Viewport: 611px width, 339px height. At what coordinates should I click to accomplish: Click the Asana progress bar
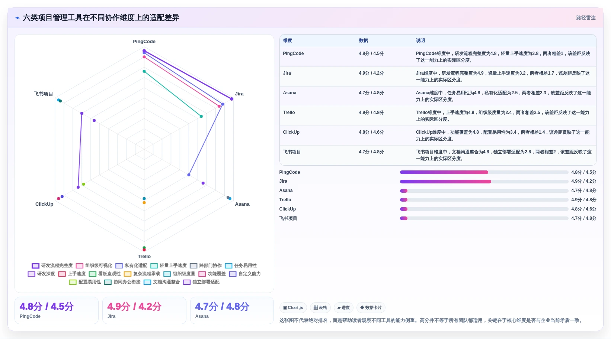484,191
